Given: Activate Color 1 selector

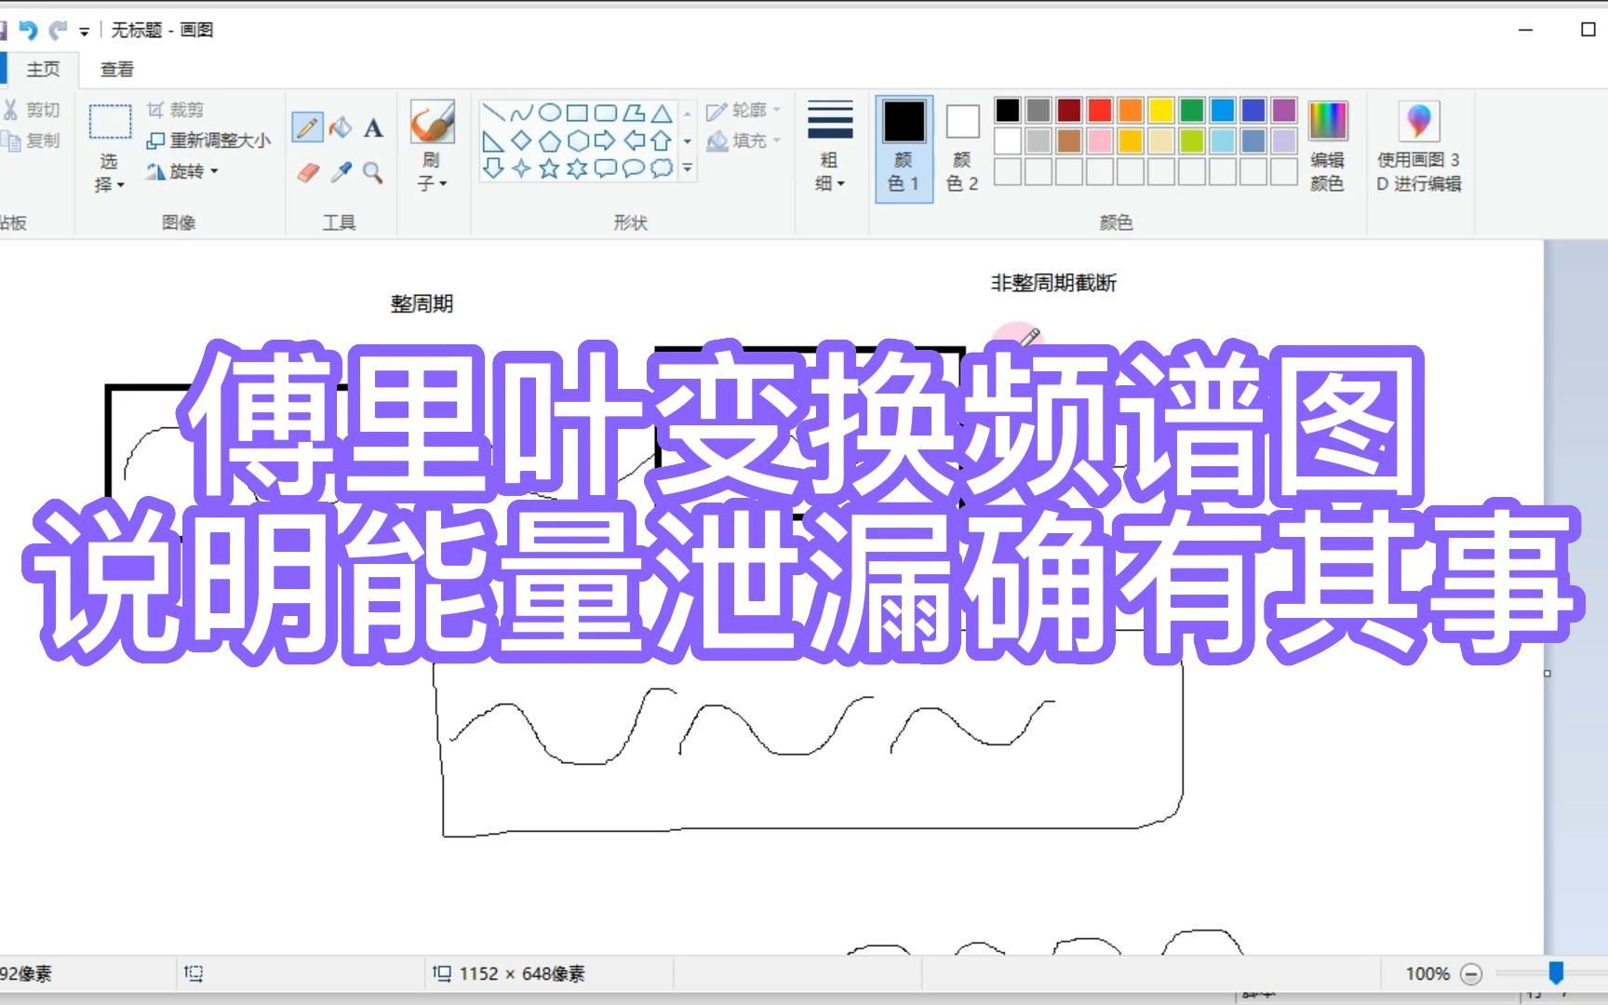Looking at the screenshot, I should click(x=904, y=147).
